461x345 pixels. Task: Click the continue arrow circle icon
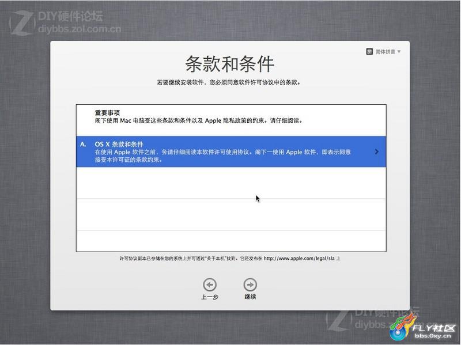(x=250, y=285)
